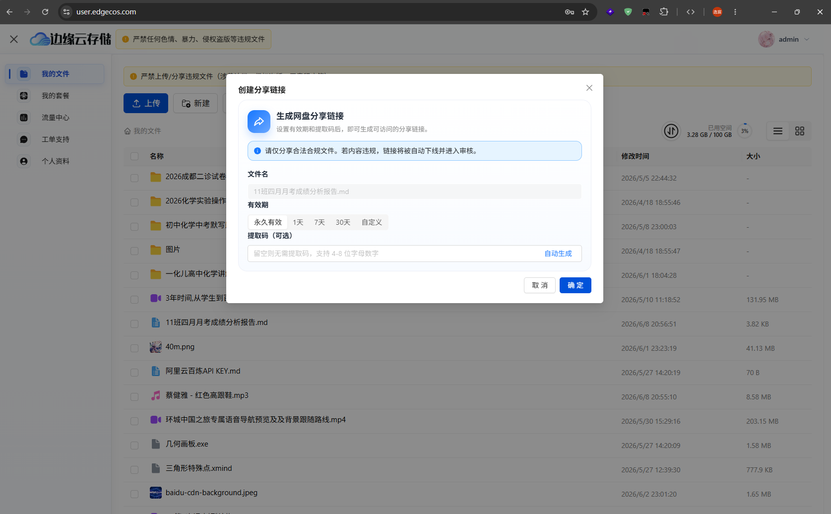Image resolution: width=831 pixels, height=514 pixels.
Task: Go to 工单支持 sidebar item
Action: tap(55, 139)
